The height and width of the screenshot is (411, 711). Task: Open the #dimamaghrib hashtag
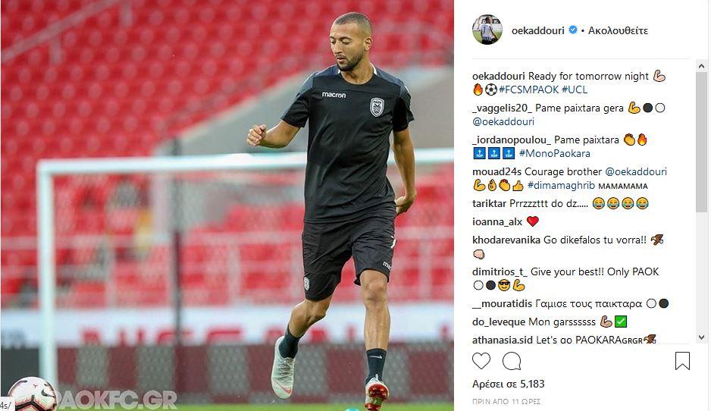pyautogui.click(x=561, y=185)
